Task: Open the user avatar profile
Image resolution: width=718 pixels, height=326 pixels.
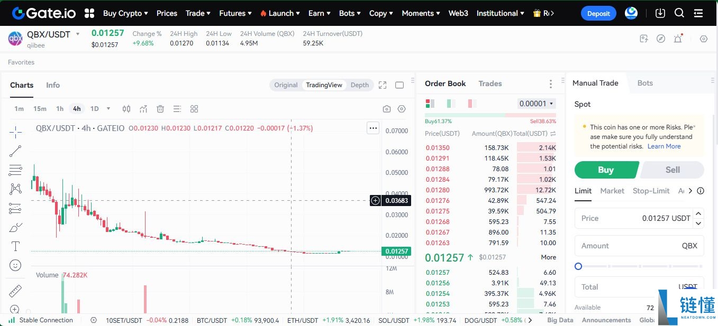Action: (x=631, y=13)
